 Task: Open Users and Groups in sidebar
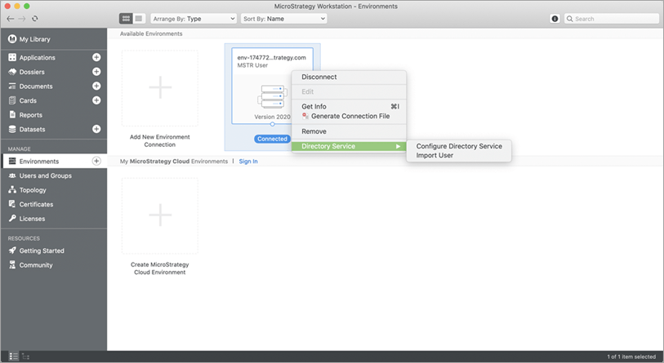pyautogui.click(x=45, y=175)
